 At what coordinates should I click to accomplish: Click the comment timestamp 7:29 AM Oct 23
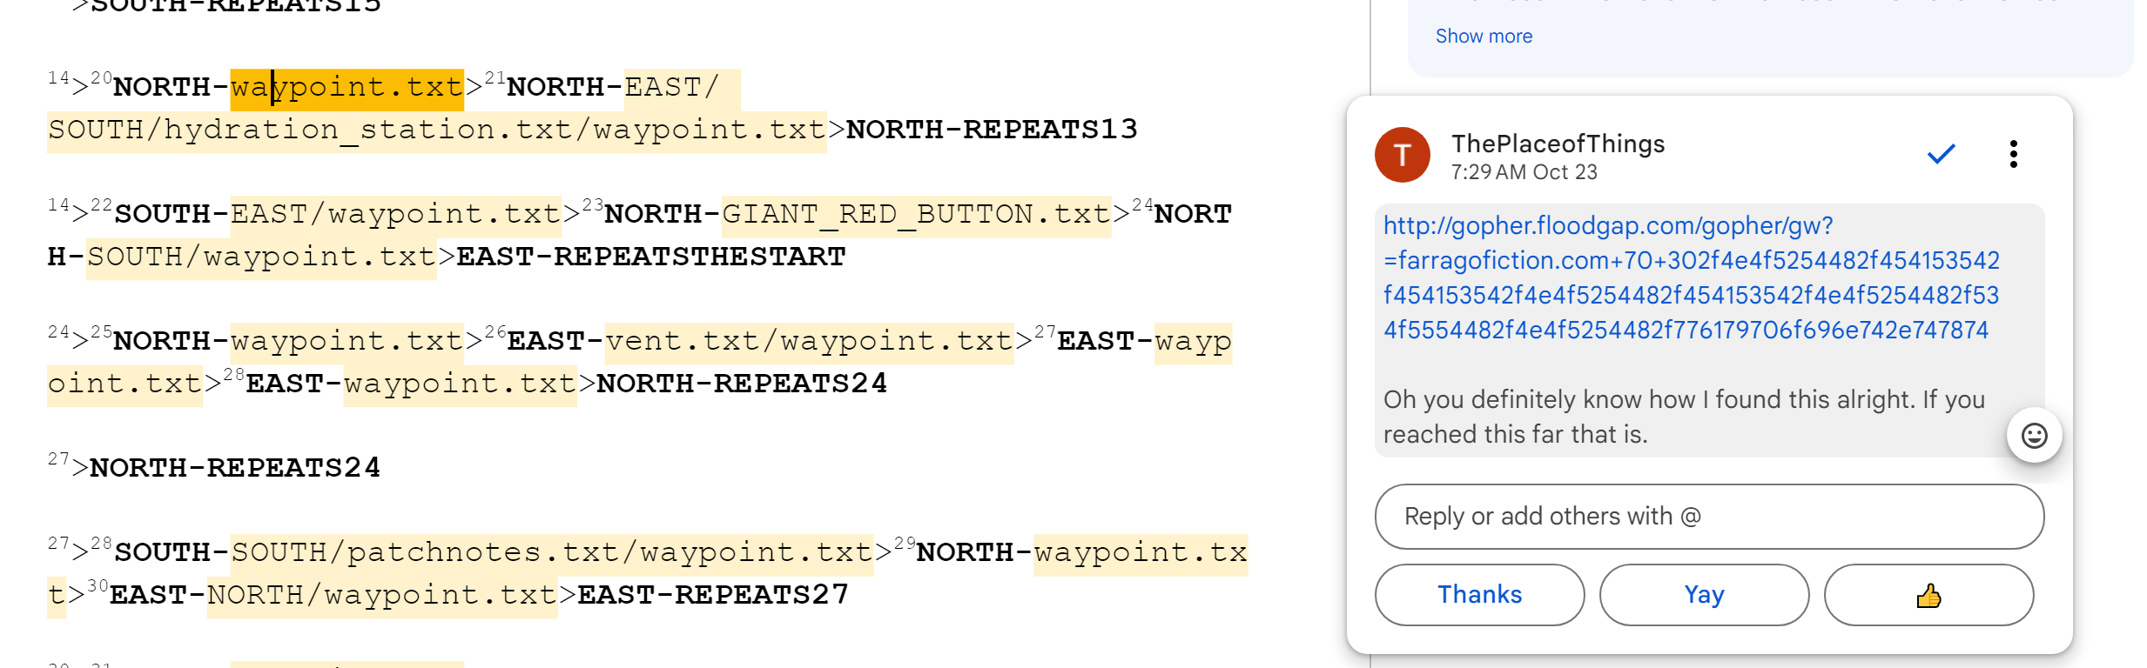point(1524,172)
